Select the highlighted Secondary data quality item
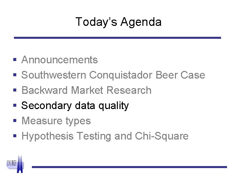The width and height of the screenshot is (239, 179). click(x=75, y=106)
